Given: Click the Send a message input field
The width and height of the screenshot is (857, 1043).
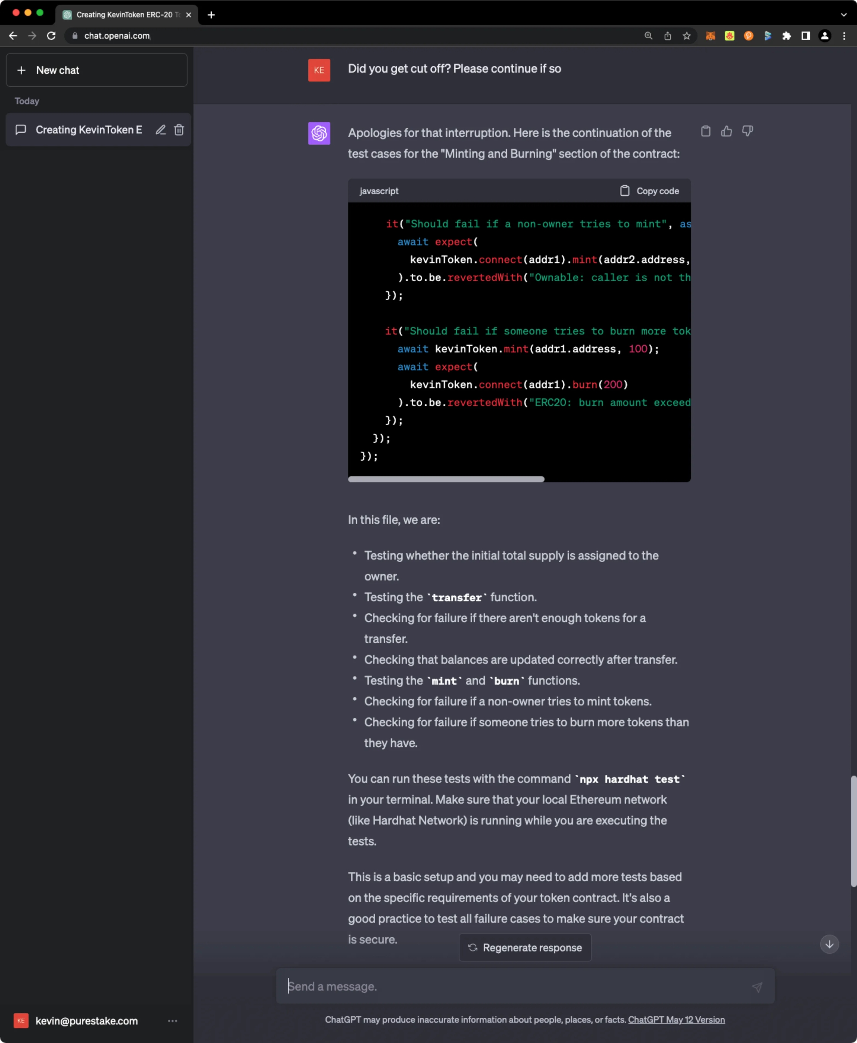Looking at the screenshot, I should 513,986.
